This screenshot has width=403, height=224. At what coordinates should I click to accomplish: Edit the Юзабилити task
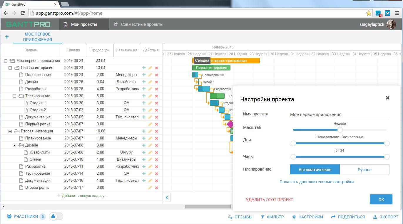tap(150, 152)
